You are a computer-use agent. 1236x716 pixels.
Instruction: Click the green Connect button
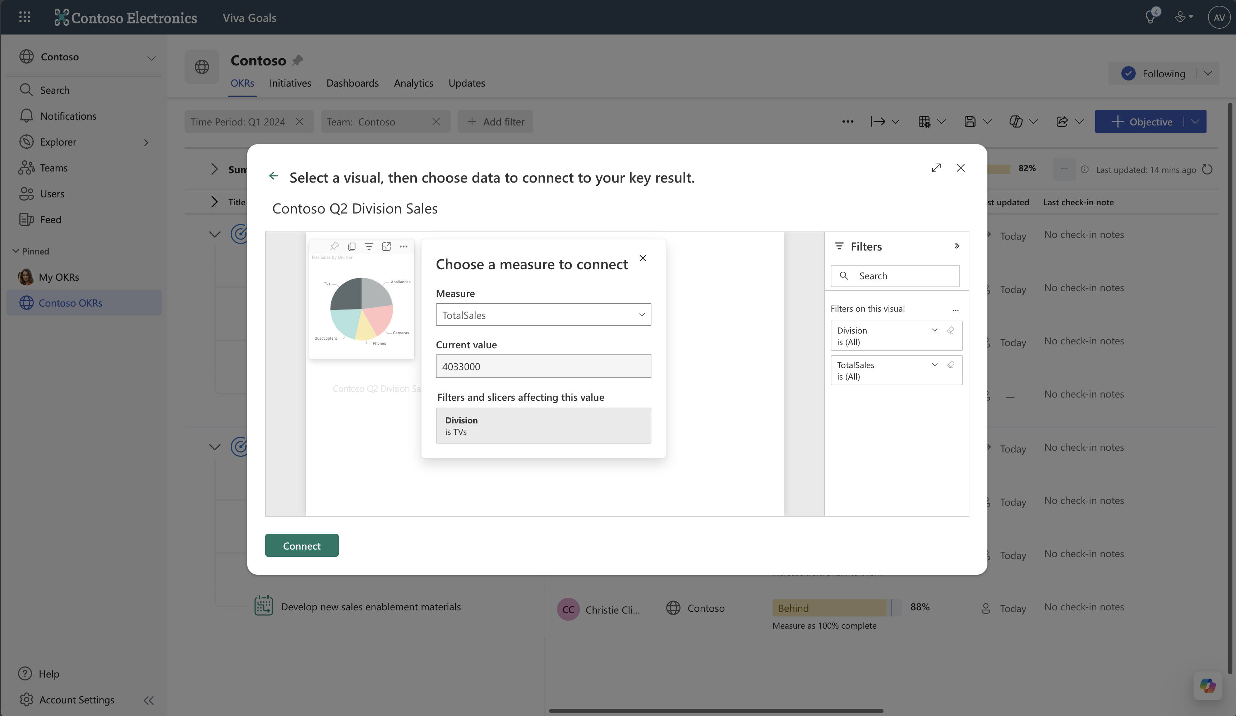pyautogui.click(x=302, y=545)
